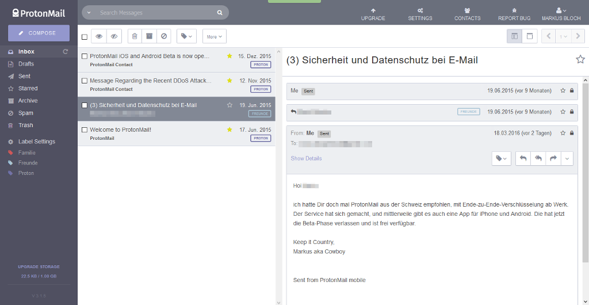Filter by Proton label

pos(26,173)
